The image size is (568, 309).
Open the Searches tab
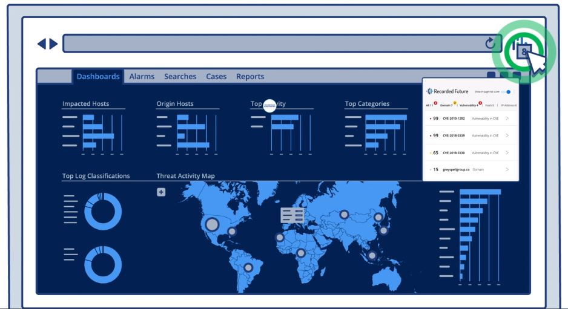coord(180,77)
